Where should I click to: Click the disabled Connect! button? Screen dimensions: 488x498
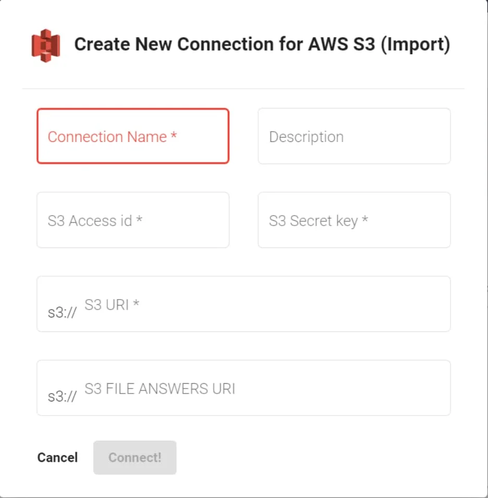(135, 457)
